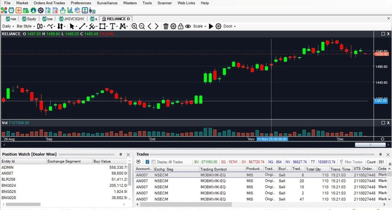Click the upload share icon in top toolbar
Image resolution: width=392 pixels, height=210 pixels.
(63, 10)
